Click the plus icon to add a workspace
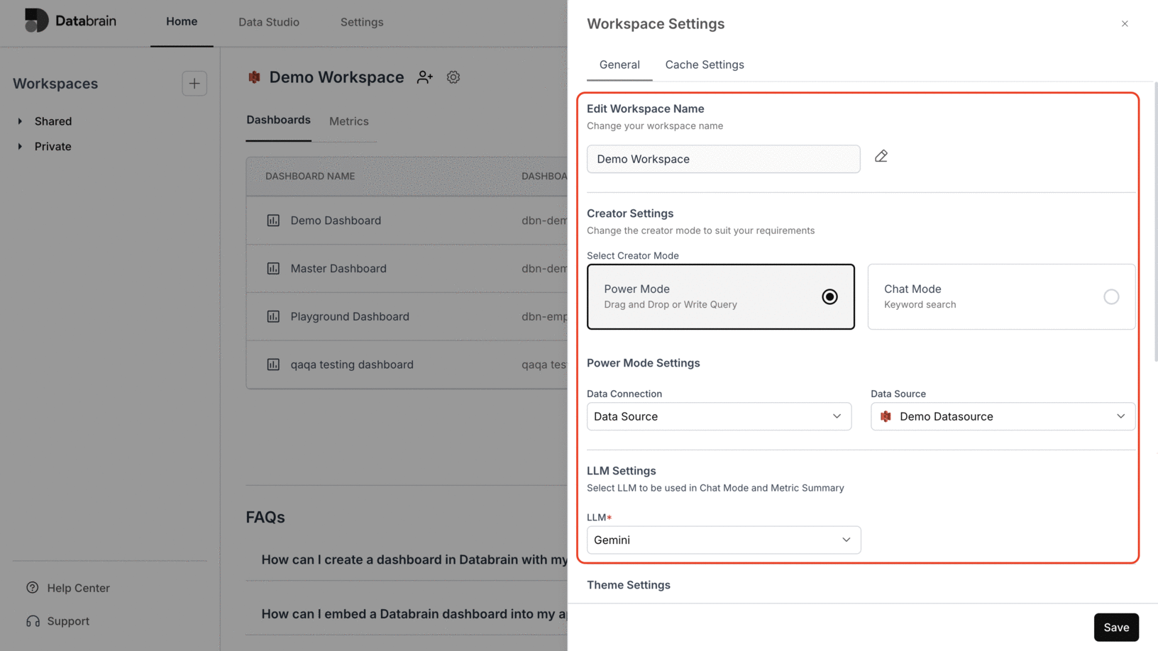The width and height of the screenshot is (1158, 651). tap(194, 83)
